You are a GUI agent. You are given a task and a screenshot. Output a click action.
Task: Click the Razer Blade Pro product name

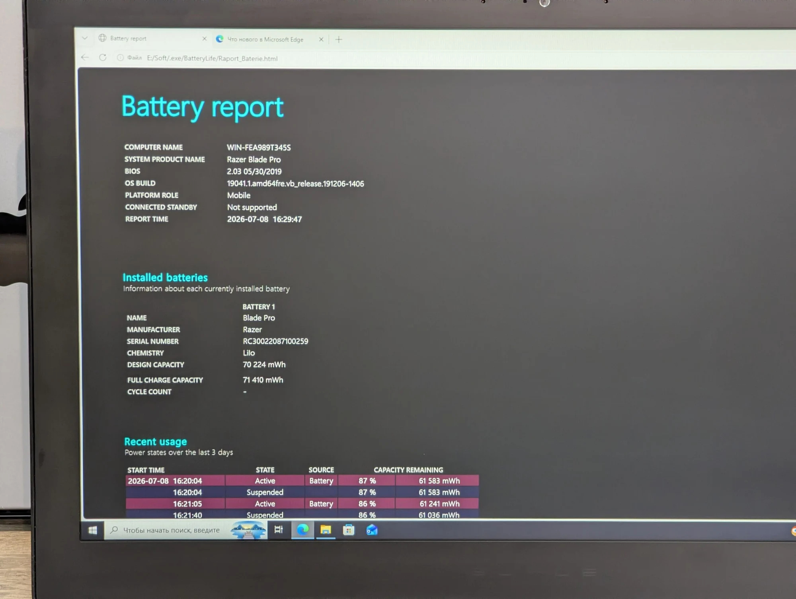click(x=254, y=159)
